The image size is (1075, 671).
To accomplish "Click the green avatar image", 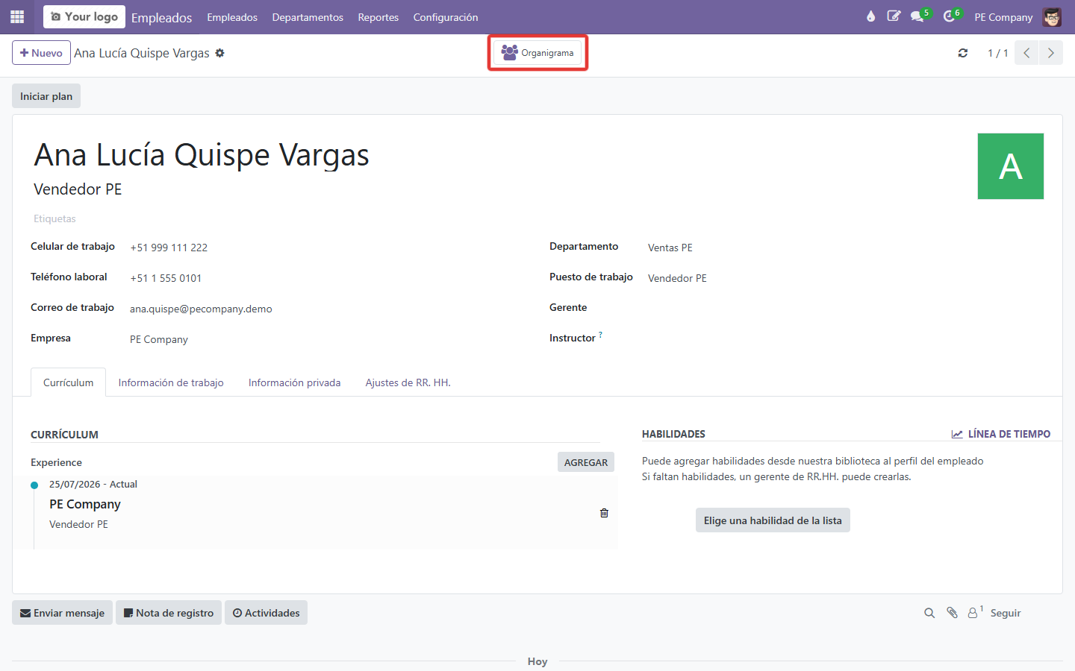I will click(1011, 166).
